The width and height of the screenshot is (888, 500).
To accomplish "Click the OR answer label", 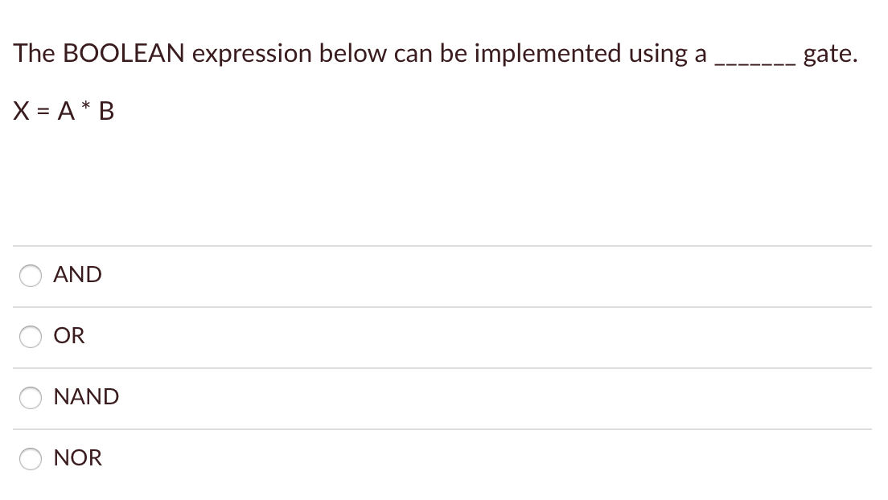I will (x=69, y=336).
